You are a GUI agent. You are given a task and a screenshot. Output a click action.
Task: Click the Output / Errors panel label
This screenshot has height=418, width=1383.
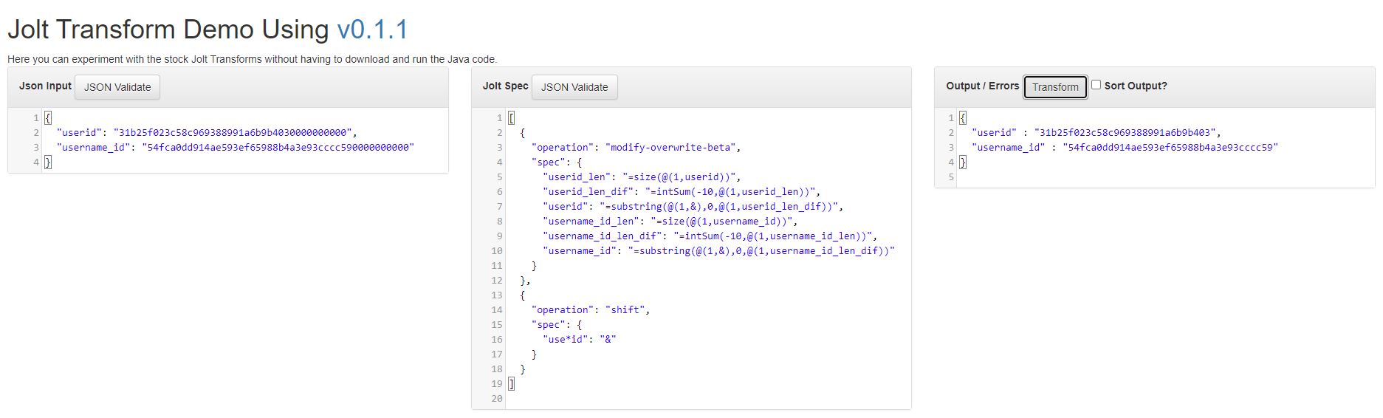[982, 86]
